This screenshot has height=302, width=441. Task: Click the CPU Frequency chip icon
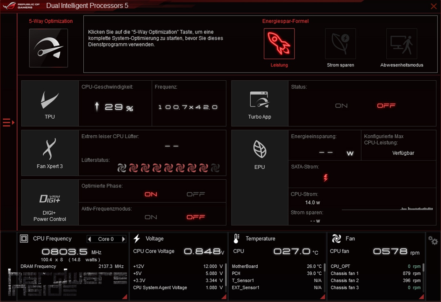click(x=24, y=238)
